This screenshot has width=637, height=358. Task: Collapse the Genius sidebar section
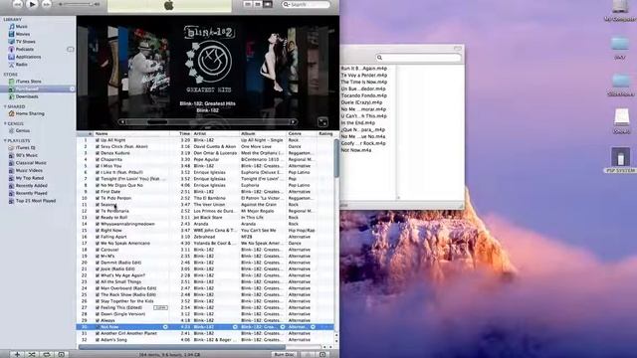click(5, 123)
